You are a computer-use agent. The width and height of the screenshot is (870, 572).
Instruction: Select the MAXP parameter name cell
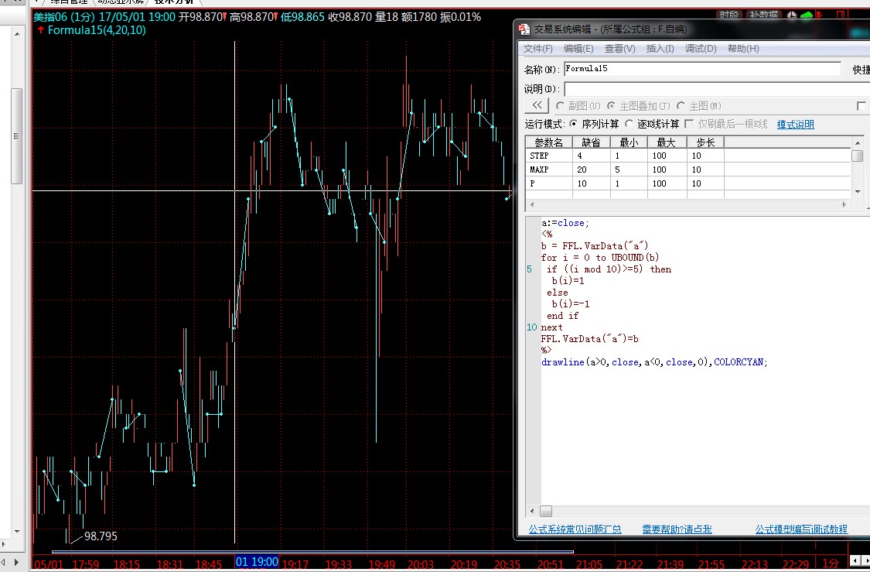[x=549, y=170]
